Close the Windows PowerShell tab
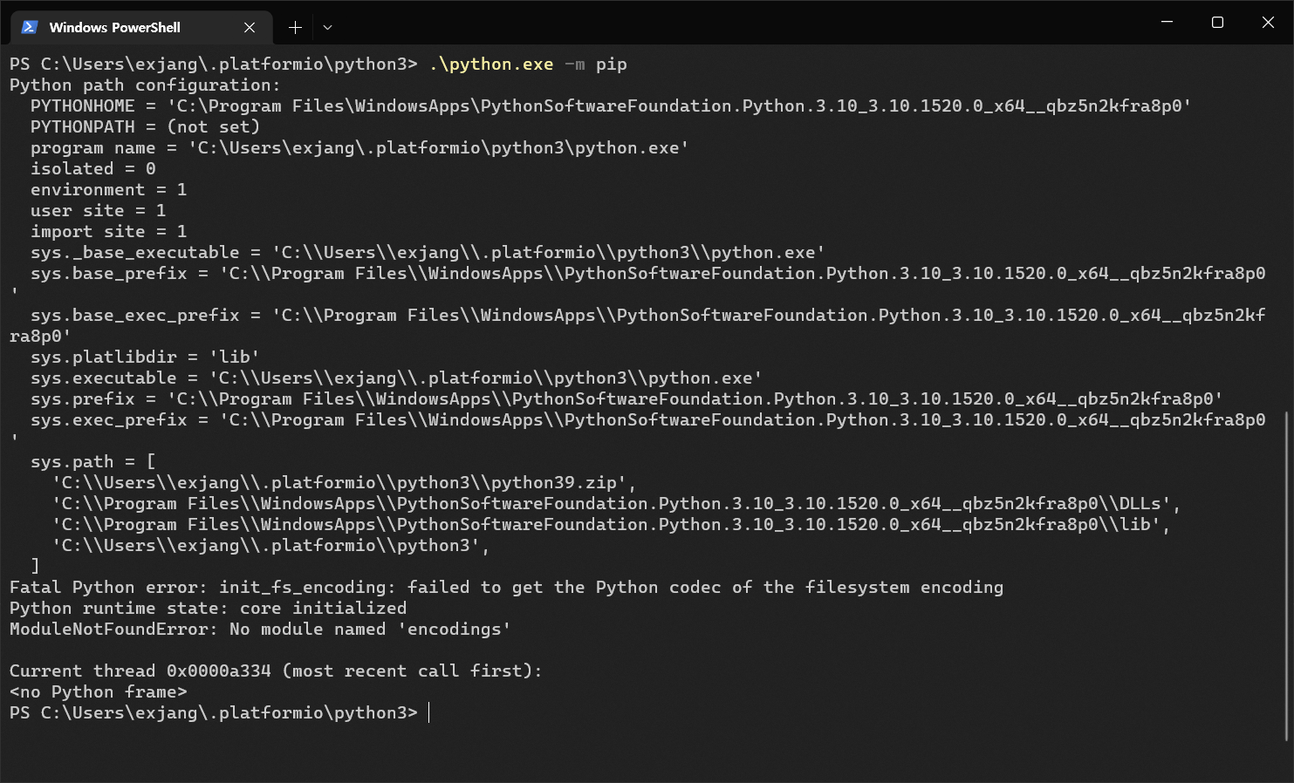 pos(250,27)
